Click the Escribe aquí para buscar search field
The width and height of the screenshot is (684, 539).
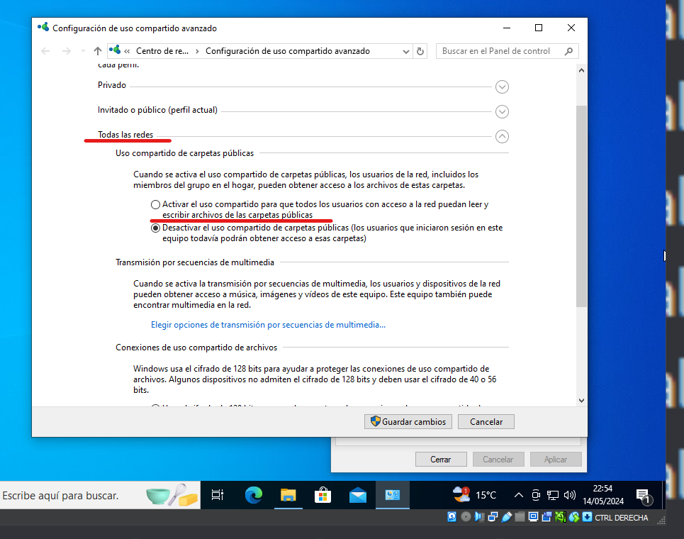[92, 495]
